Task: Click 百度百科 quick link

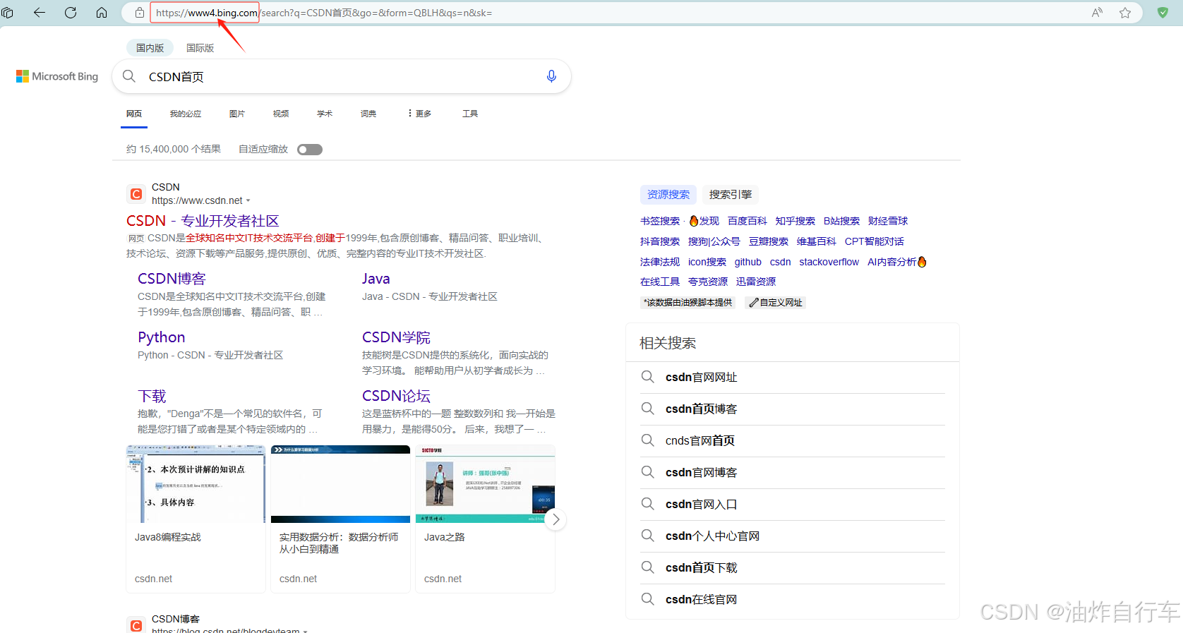Action: tap(747, 221)
